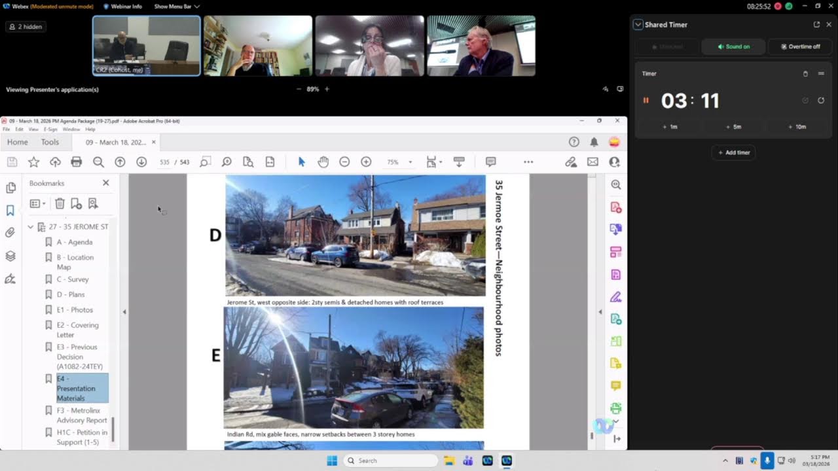This screenshot has width=838, height=471.
Task: Open the View menu in Acrobat
Action: coord(33,130)
